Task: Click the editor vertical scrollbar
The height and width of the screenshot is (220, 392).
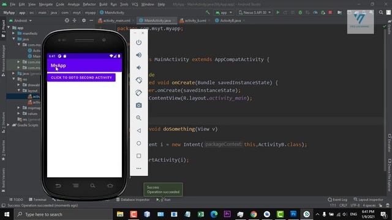Action: coord(385,100)
